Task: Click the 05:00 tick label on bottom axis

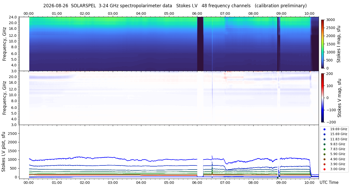Action: click(169, 183)
